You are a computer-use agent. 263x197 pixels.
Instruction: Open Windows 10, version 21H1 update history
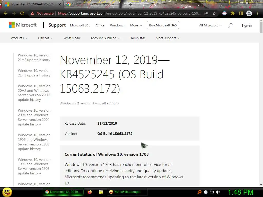(34, 73)
